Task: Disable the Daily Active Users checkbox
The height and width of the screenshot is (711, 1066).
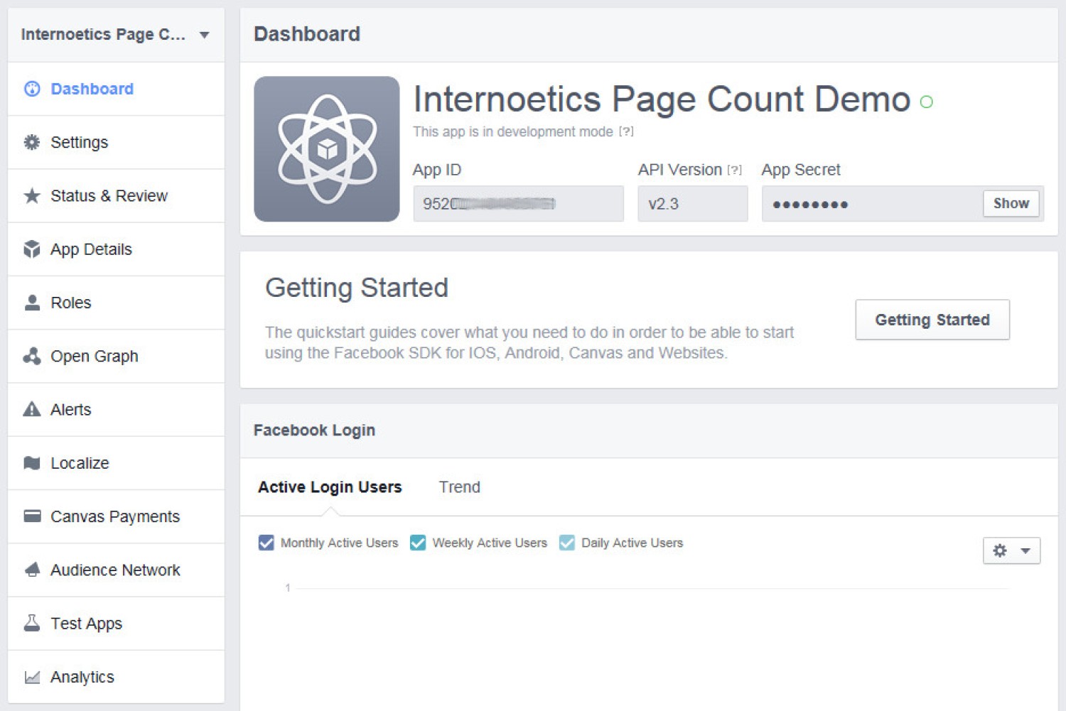Action: pos(567,543)
